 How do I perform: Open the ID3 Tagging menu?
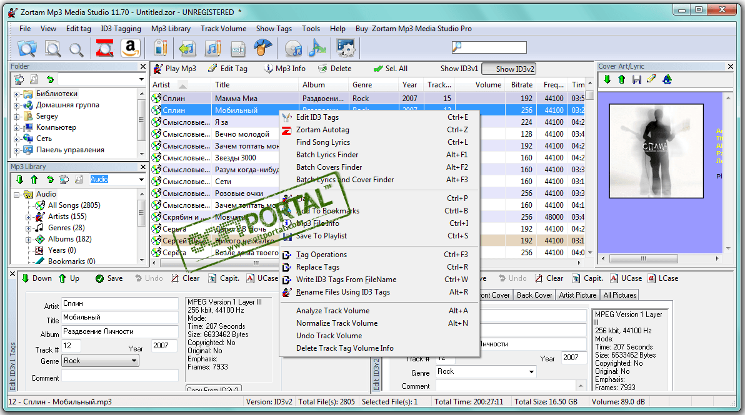[x=121, y=29]
